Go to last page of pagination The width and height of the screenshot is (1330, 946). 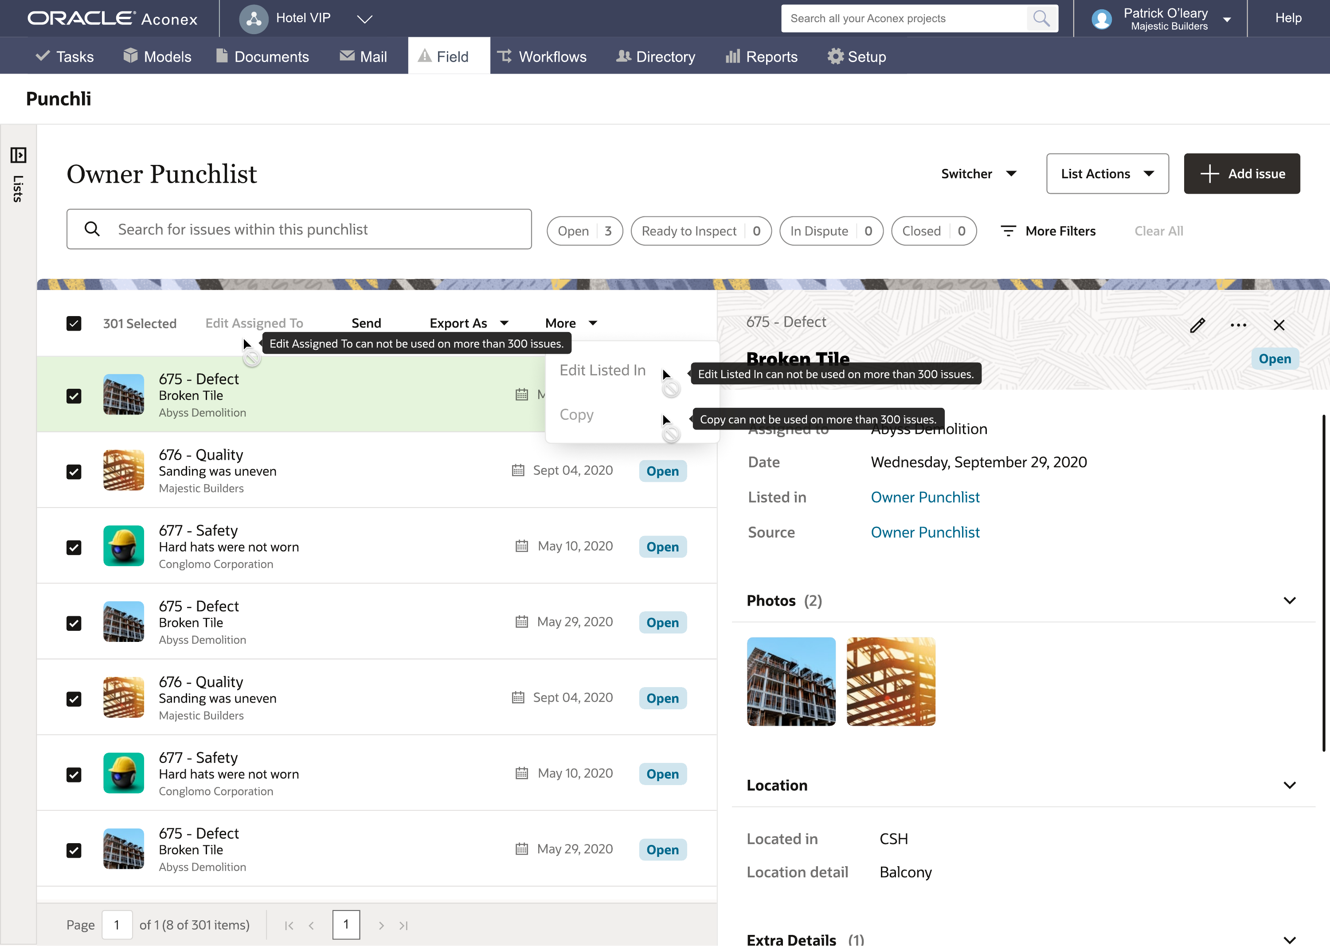(x=403, y=925)
